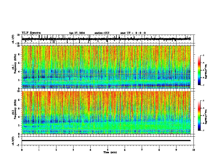Click the "-7" label on ch.2 color scale

point(203,130)
